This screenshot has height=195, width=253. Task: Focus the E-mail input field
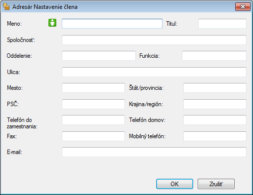[x=154, y=152]
